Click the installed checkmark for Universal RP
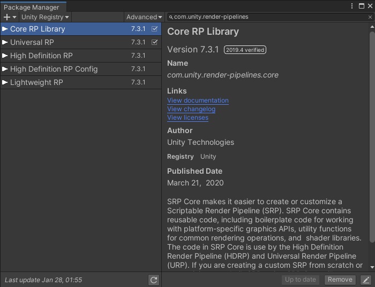The height and width of the screenshot is (287, 375). pyautogui.click(x=154, y=42)
